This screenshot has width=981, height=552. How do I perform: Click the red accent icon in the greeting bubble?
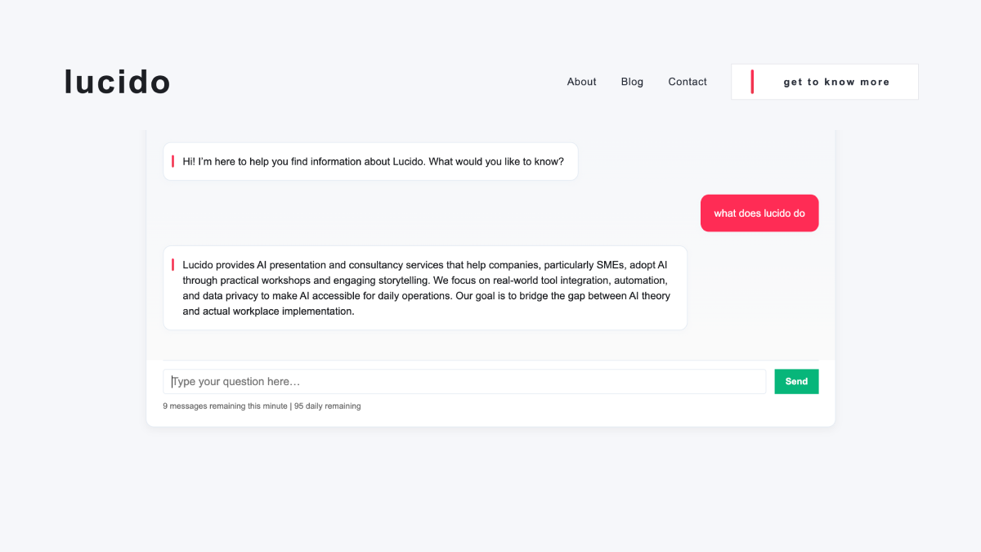click(173, 161)
